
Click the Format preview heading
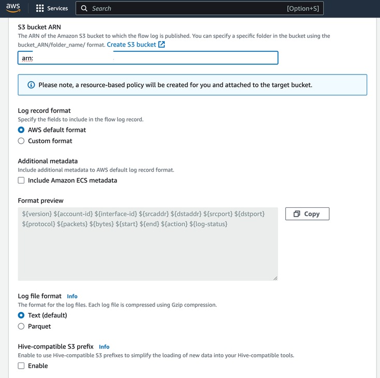[x=40, y=201]
